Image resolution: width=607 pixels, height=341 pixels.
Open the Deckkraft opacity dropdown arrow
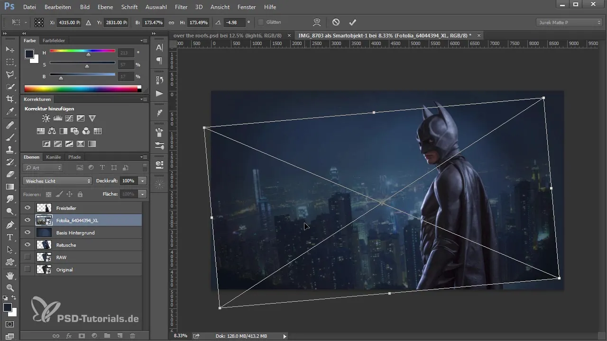[143, 181]
